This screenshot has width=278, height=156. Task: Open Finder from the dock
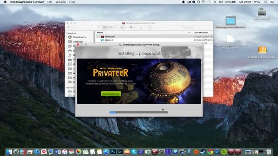tap(9, 152)
